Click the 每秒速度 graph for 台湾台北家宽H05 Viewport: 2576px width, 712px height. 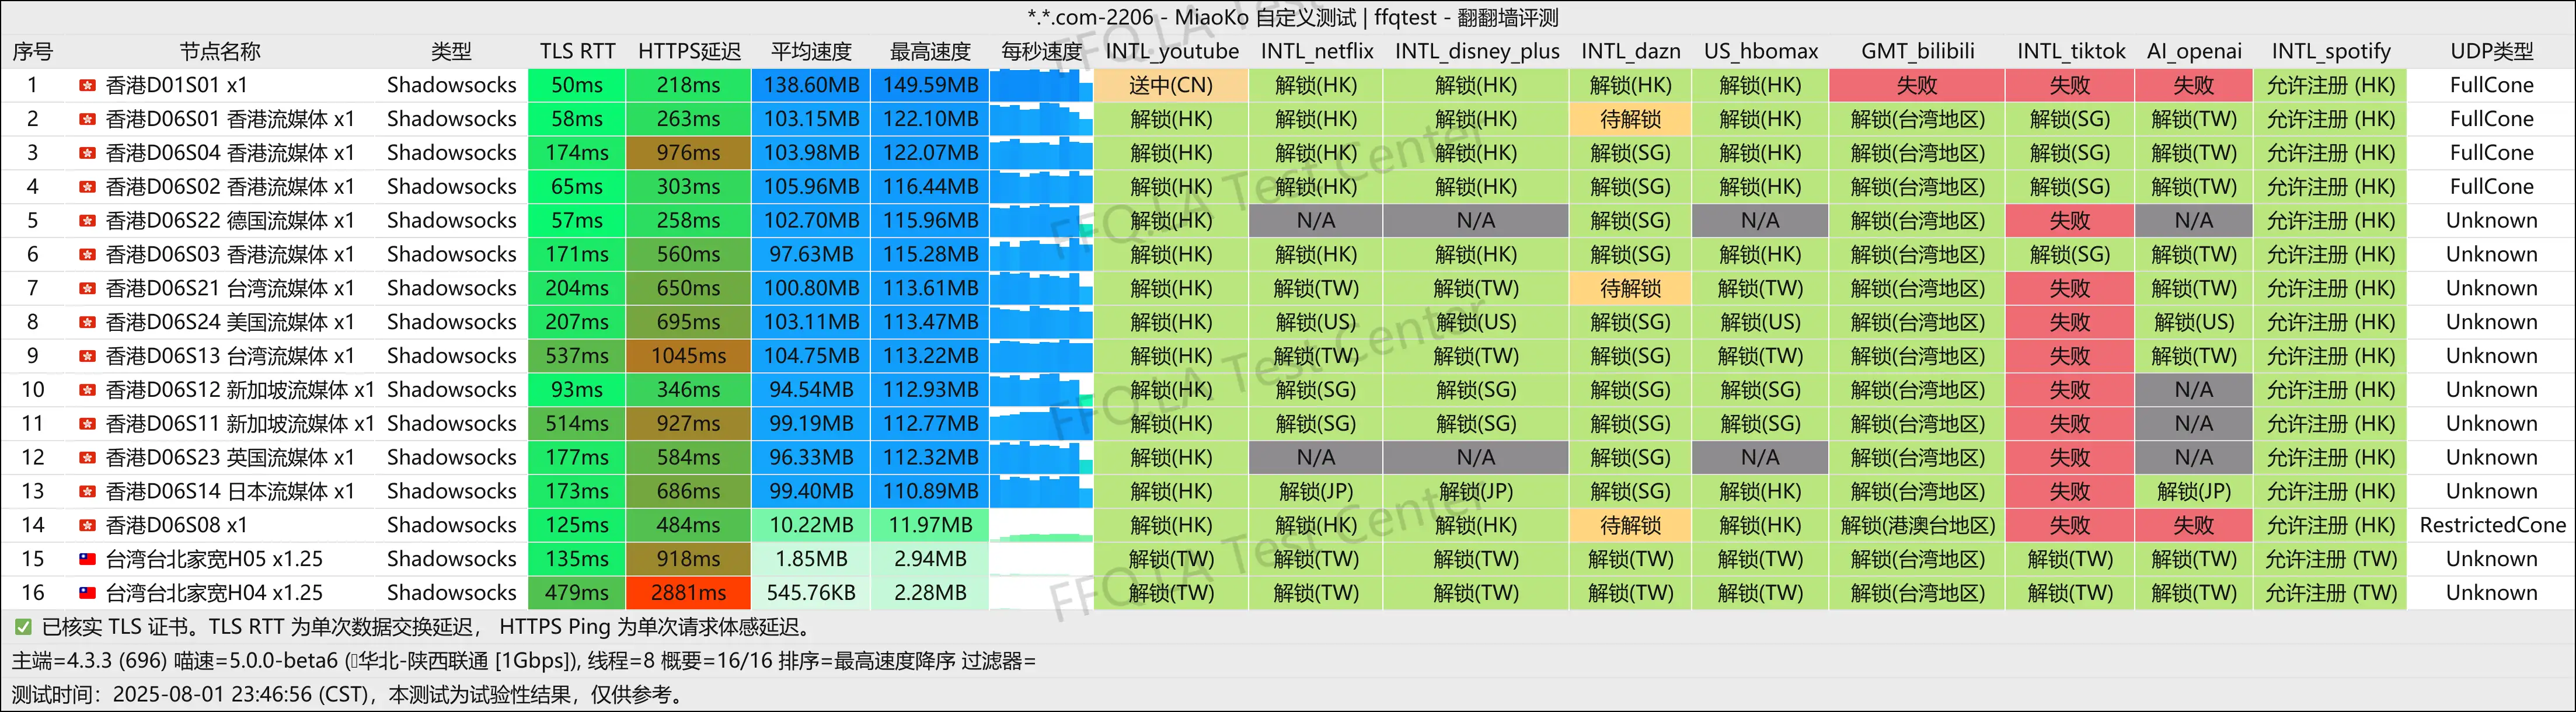click(1042, 559)
